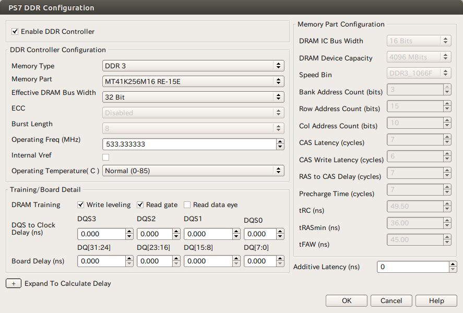Image resolution: width=463 pixels, height=313 pixels.
Task: Click OK to confirm DDR configuration
Action: 347,300
